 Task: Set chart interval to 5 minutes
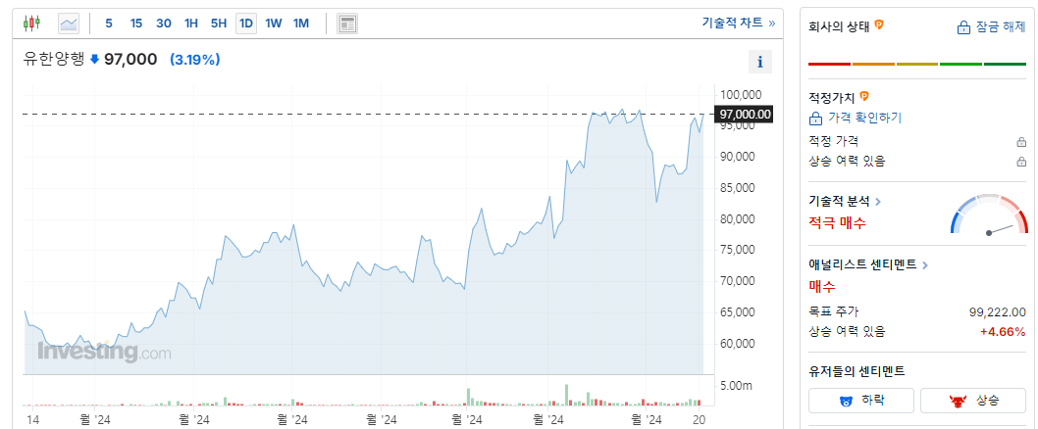(109, 24)
